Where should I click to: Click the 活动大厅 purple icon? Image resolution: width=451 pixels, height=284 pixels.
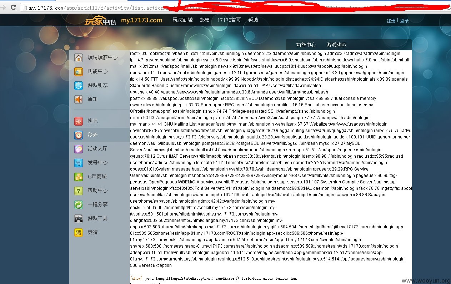pos(79,149)
